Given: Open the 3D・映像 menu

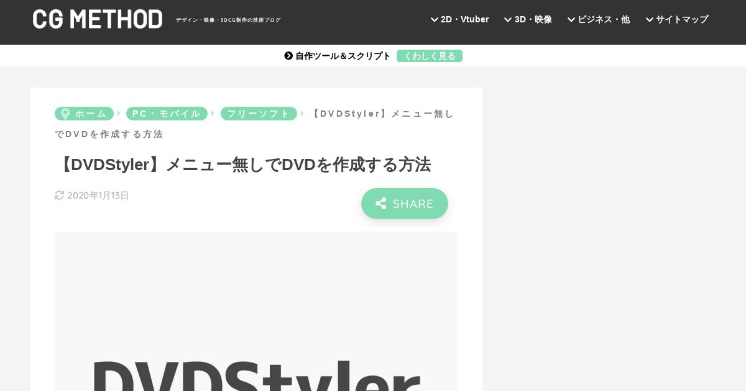Looking at the screenshot, I should coord(528,19).
